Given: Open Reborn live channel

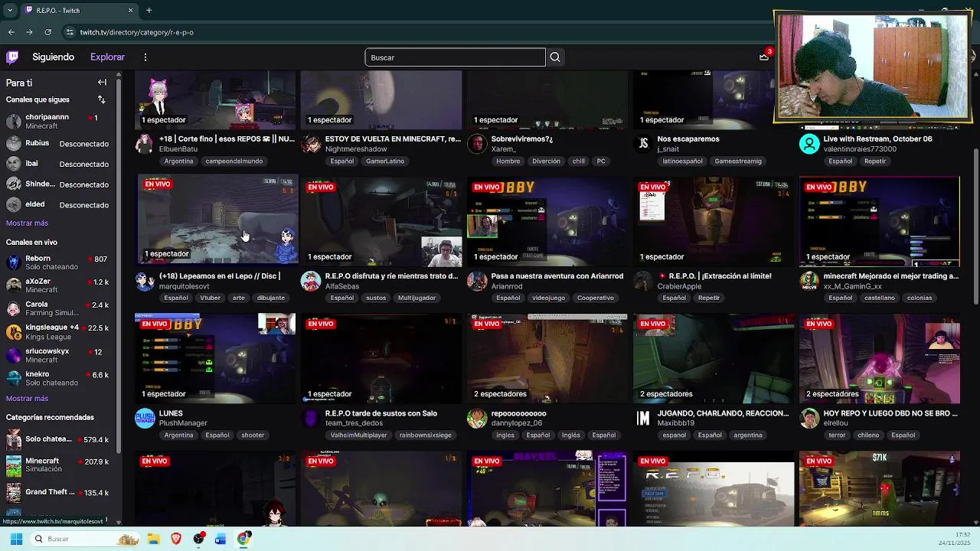Looking at the screenshot, I should click(57, 262).
